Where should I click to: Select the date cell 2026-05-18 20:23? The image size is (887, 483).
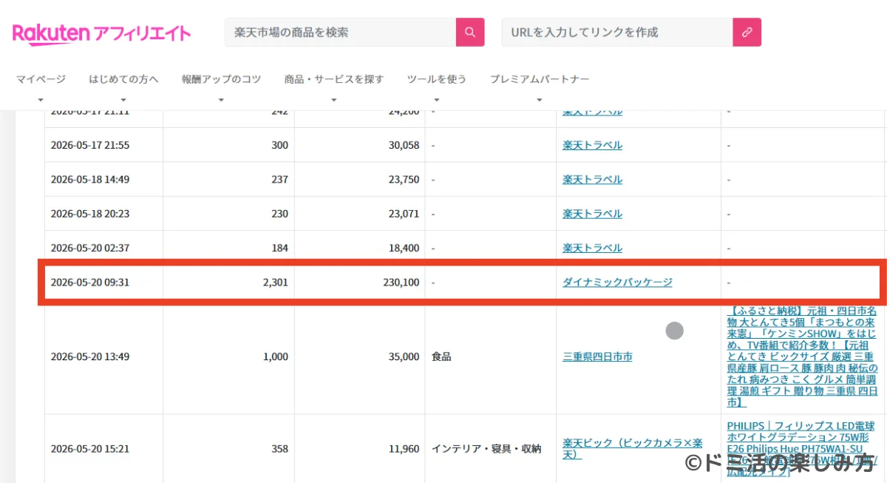coord(90,214)
